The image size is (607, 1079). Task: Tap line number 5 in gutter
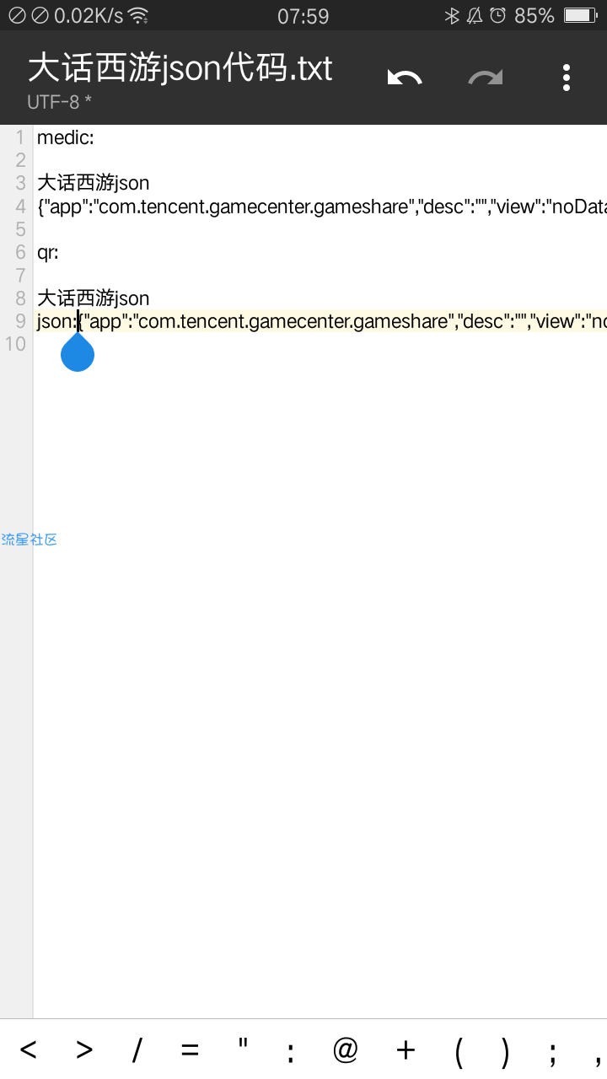[21, 229]
